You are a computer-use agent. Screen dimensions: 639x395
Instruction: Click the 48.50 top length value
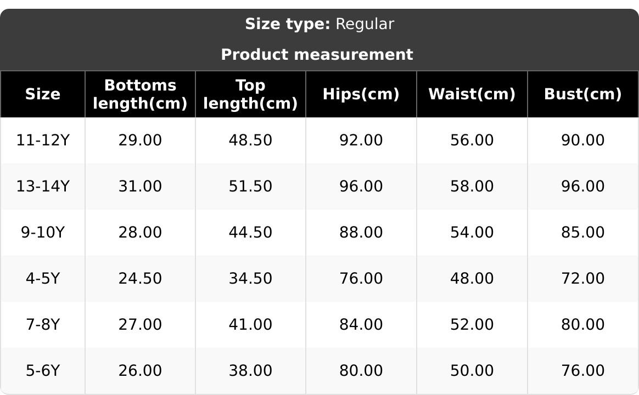point(250,140)
